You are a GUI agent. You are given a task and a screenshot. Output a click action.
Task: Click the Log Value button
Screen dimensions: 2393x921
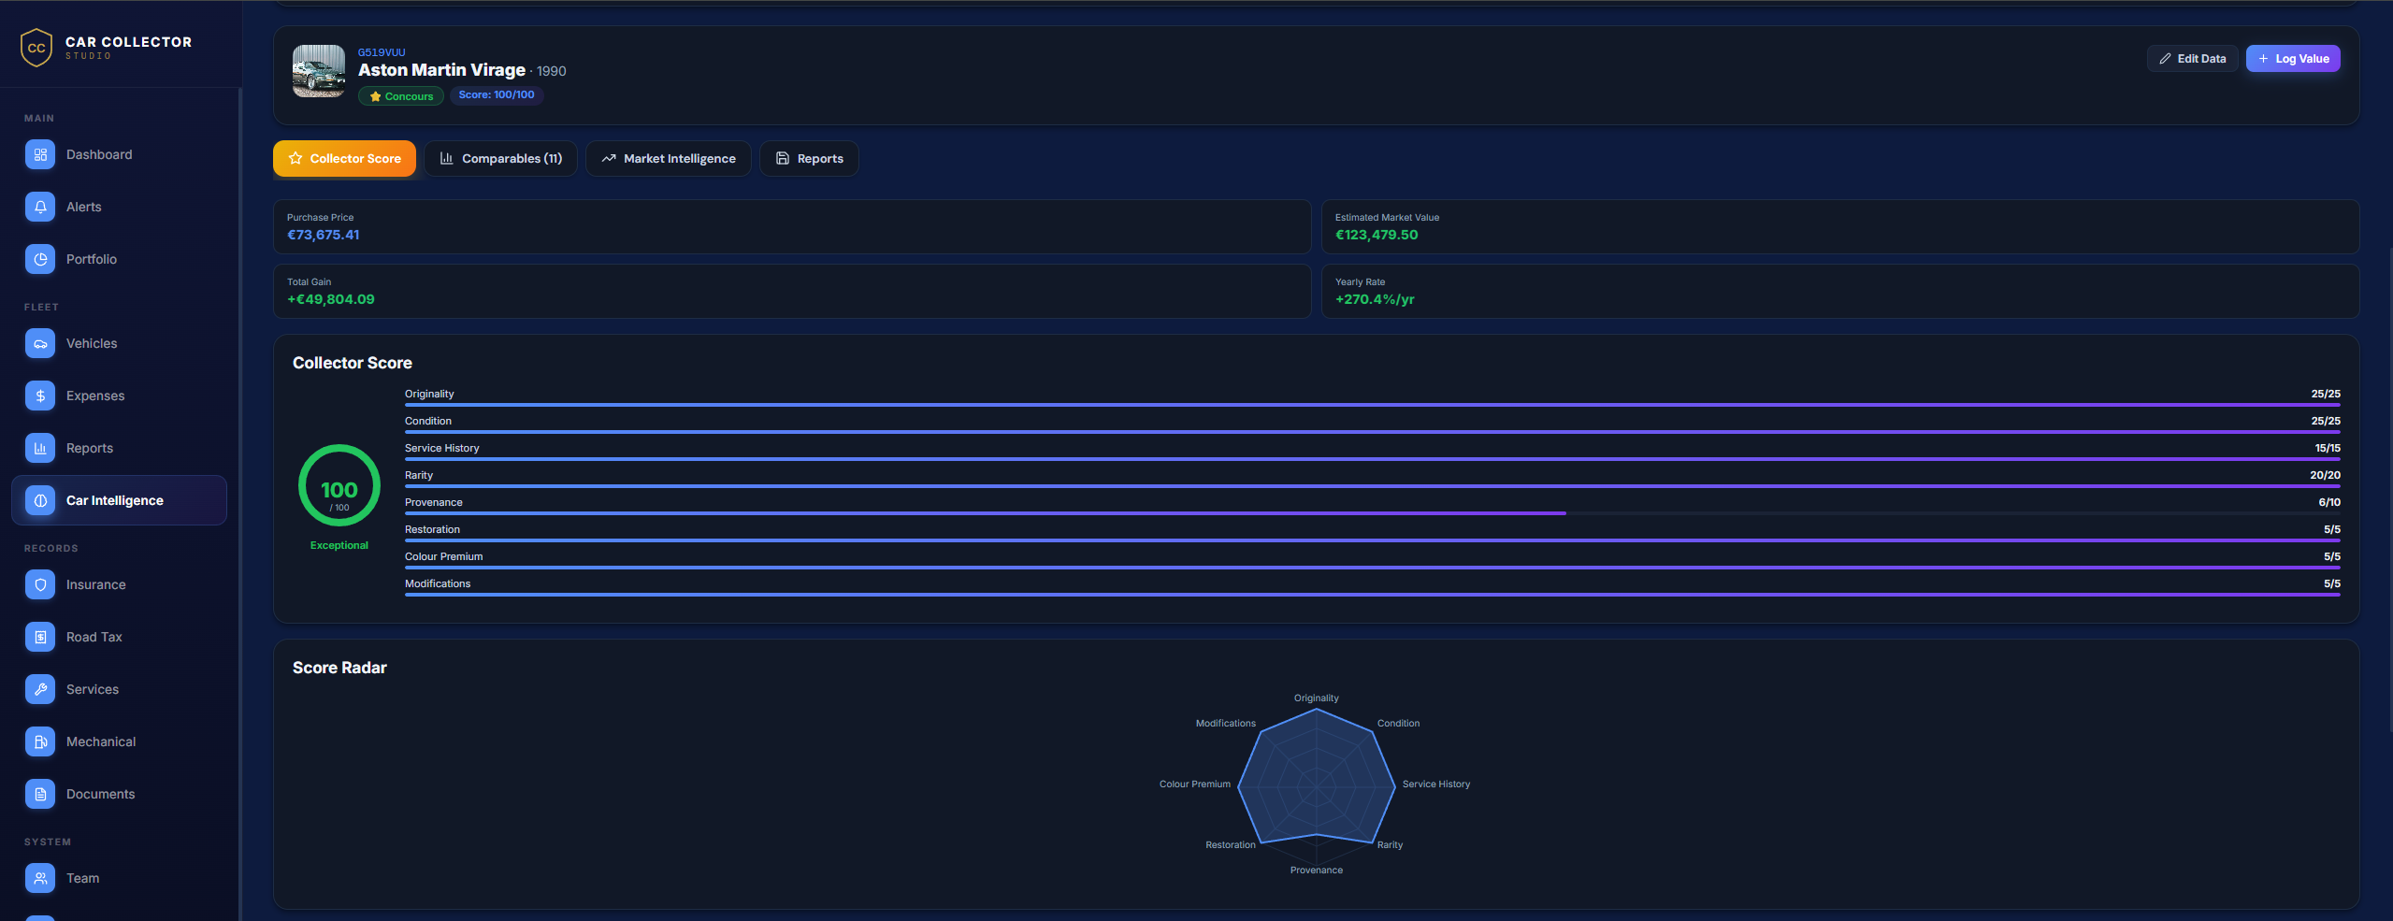coord(2293,58)
